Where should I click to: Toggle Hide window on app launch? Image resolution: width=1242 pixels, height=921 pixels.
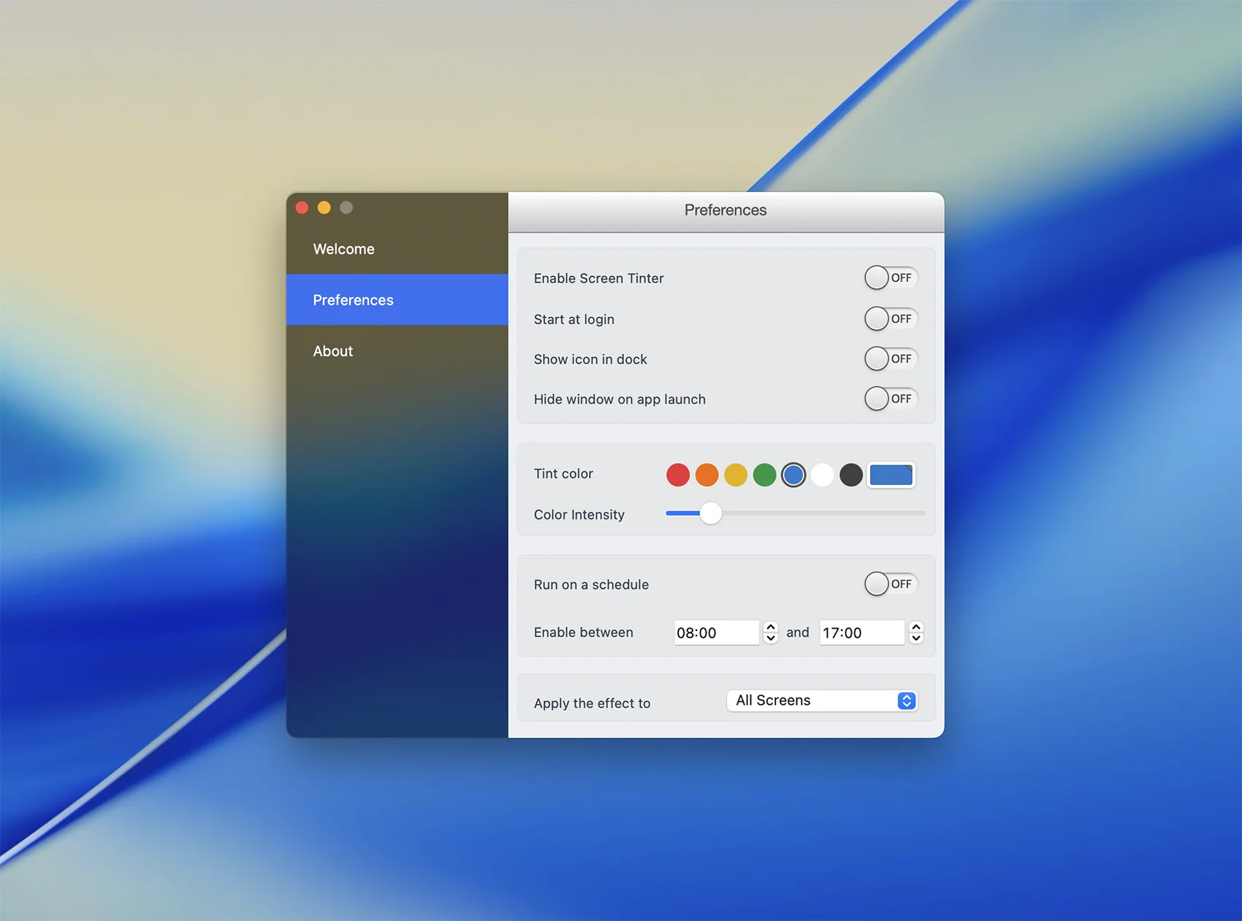coord(890,399)
